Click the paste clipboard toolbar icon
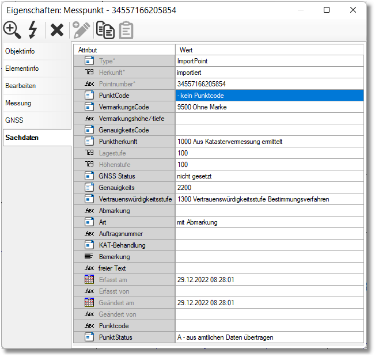 point(126,30)
